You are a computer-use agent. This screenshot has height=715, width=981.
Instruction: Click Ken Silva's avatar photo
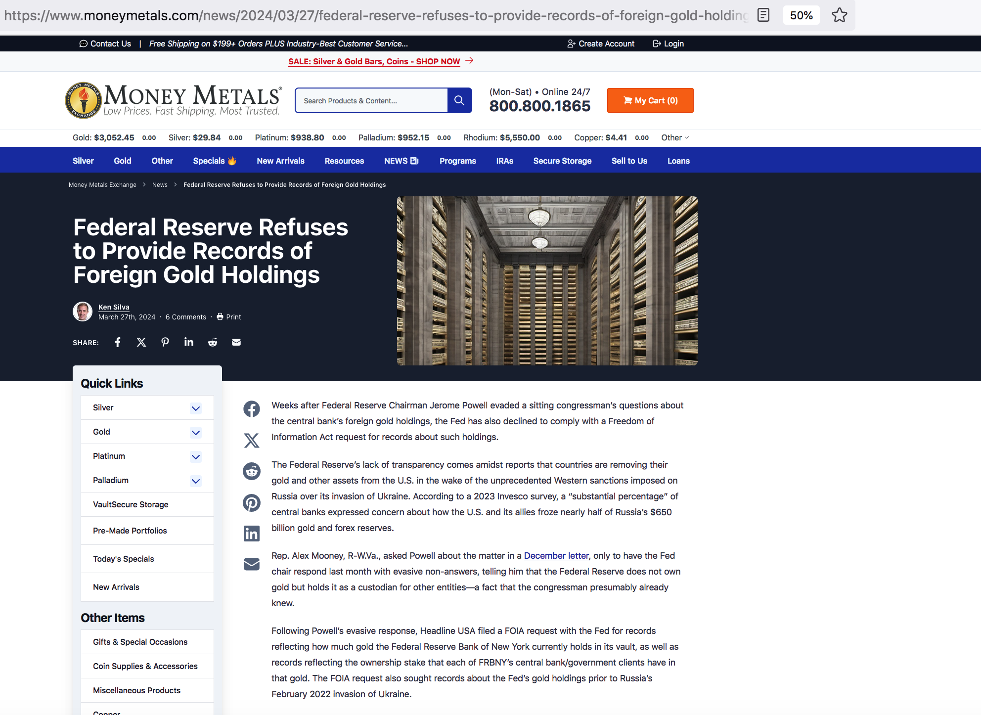tap(83, 312)
